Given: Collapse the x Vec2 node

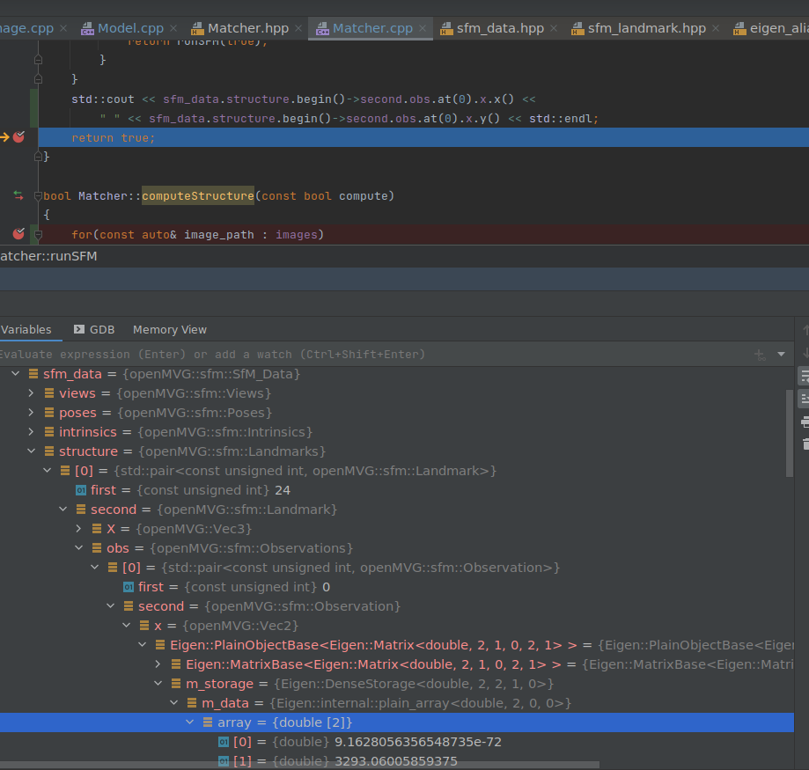Looking at the screenshot, I should [x=127, y=625].
